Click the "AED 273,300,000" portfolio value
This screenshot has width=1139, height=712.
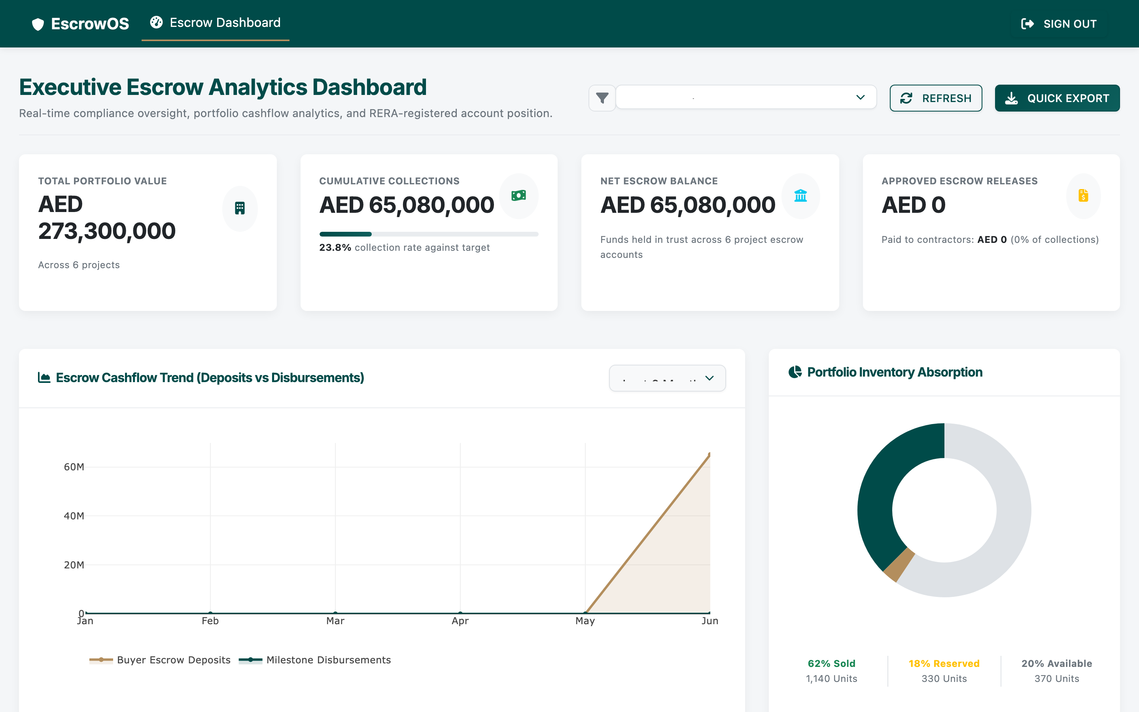coord(107,218)
